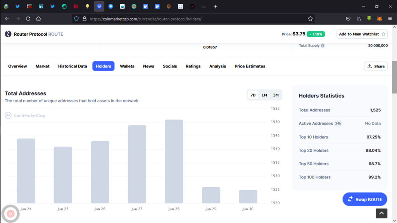Open the Historical Data tab
This screenshot has height=223, width=397.
click(72, 66)
